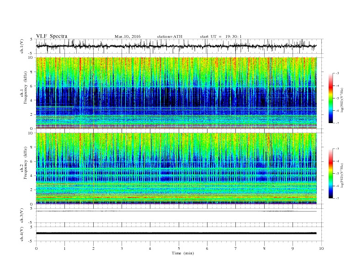Viewport: 362px width, 279px height.
Task: Click the time axis tick label "1"
Action: coord(64,248)
